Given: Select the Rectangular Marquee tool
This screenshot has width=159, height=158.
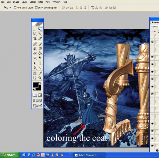Looking at the screenshot, I should click(x=35, y=29).
